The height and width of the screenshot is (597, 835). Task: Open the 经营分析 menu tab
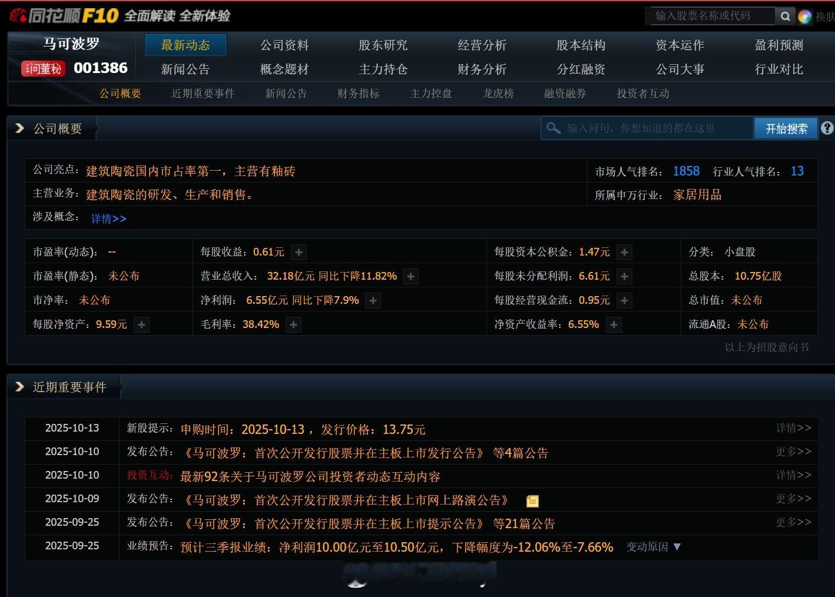click(x=482, y=45)
